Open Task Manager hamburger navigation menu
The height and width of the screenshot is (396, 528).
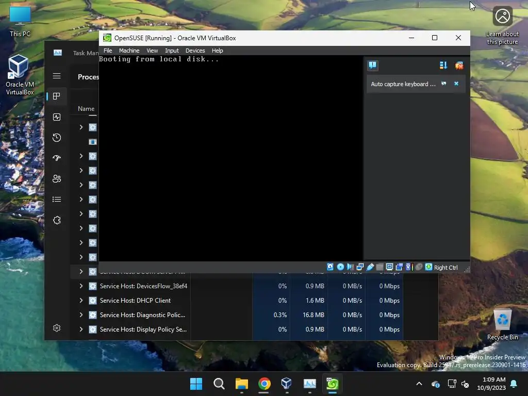pos(57,76)
